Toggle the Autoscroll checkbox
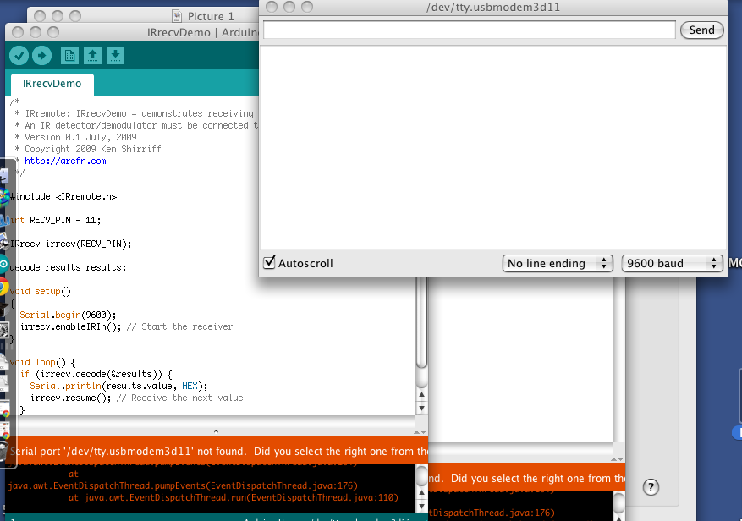Viewport: 742px width, 521px height. (x=269, y=262)
